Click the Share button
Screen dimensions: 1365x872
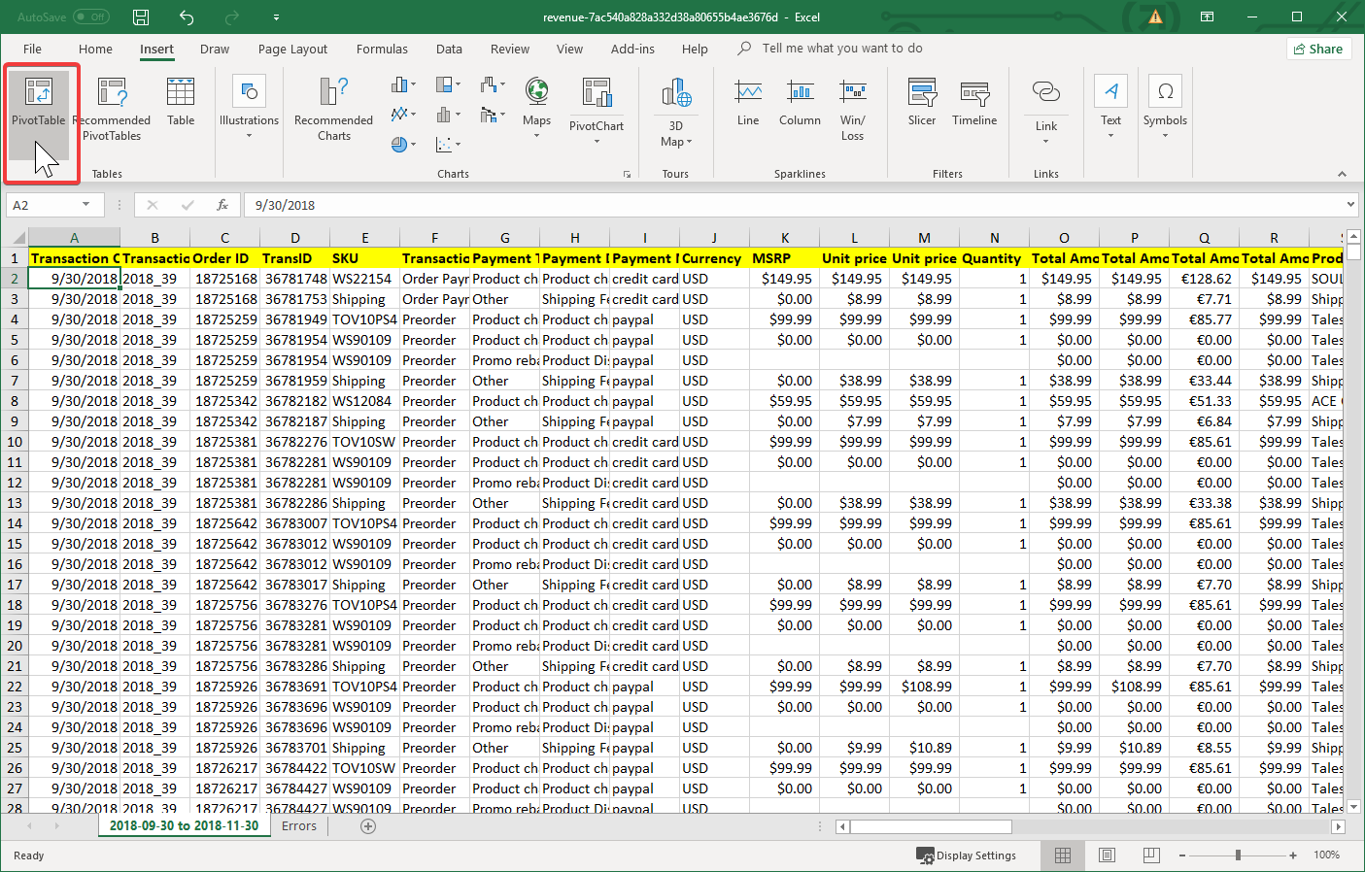click(1318, 49)
